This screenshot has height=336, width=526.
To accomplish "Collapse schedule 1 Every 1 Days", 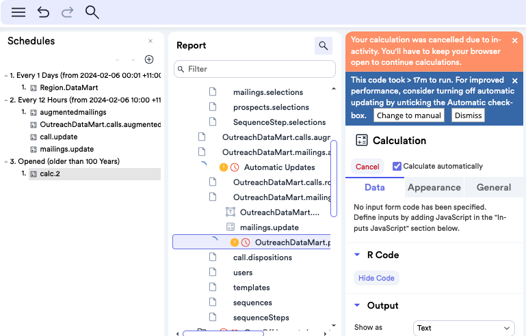I will click(x=6, y=76).
